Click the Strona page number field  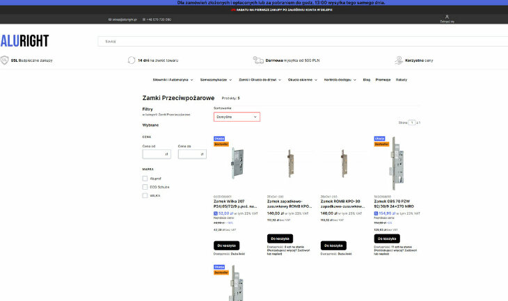(412, 122)
